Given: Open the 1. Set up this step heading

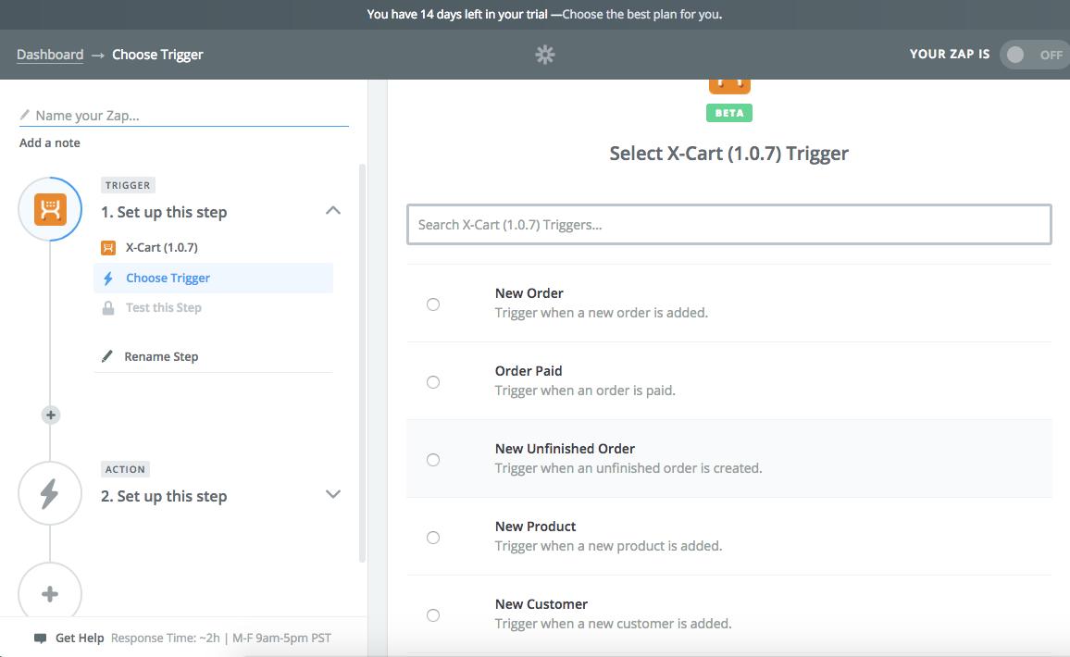Looking at the screenshot, I should [164, 212].
